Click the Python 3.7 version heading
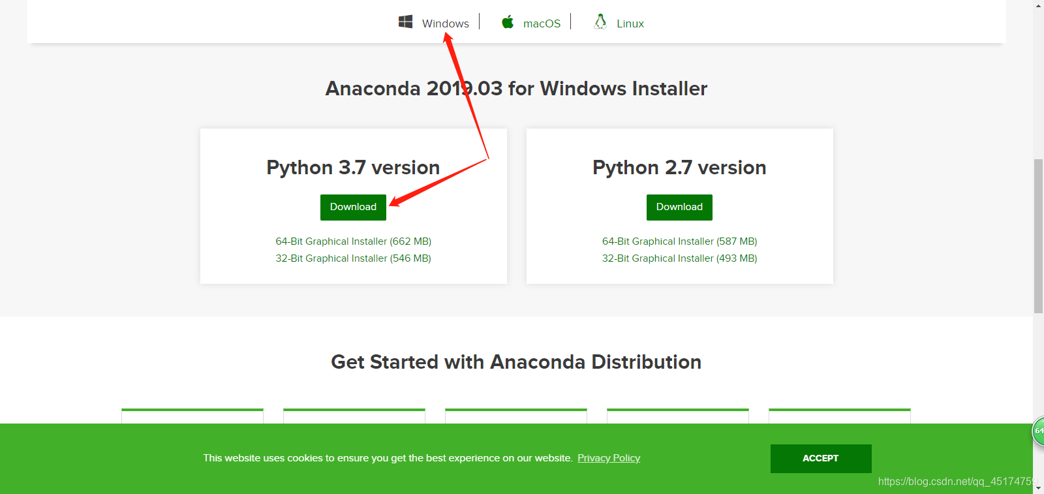Viewport: 1044px width, 494px height. pos(353,168)
